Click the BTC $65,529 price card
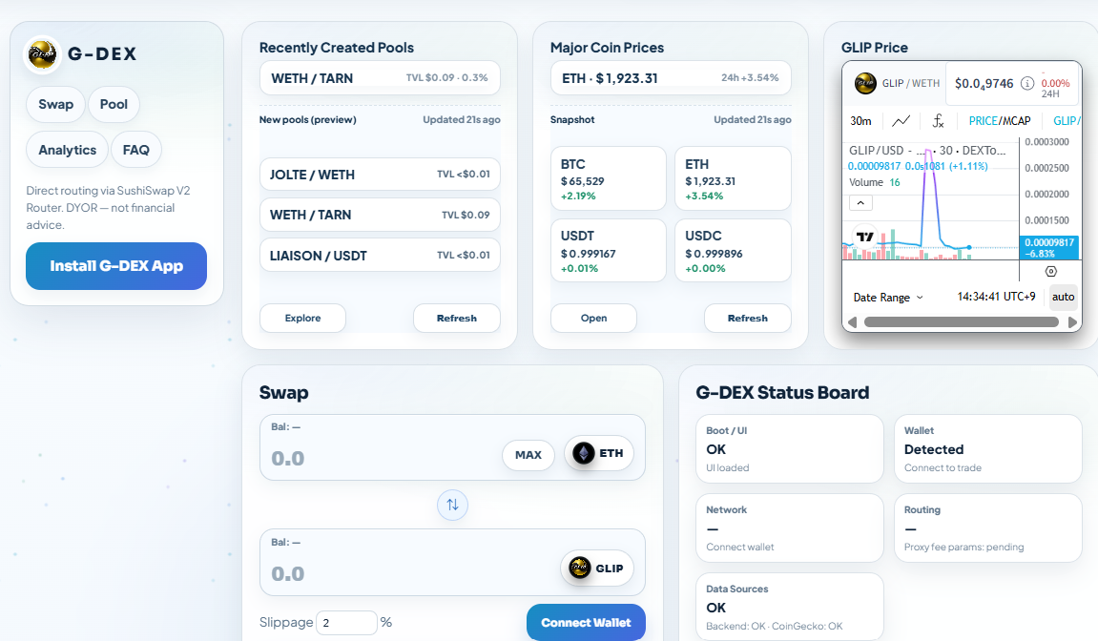This screenshot has width=1098, height=641. [609, 178]
